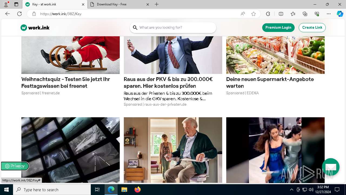This screenshot has width=346, height=195.
Task: Click the search magnifier icon
Action: pos(135,27)
